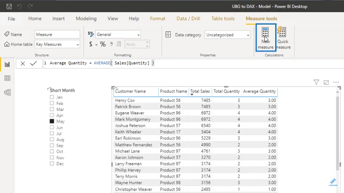Select the Henry Cox row
Screen dimensions: 344x193
click(x=196, y=100)
